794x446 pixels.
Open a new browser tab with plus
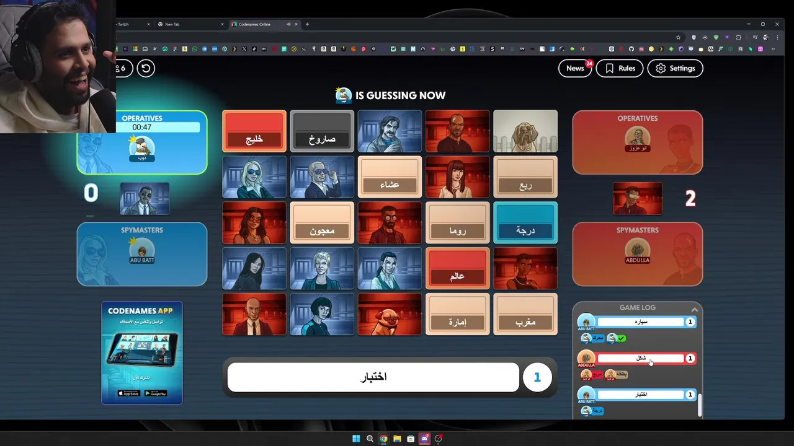click(x=307, y=24)
